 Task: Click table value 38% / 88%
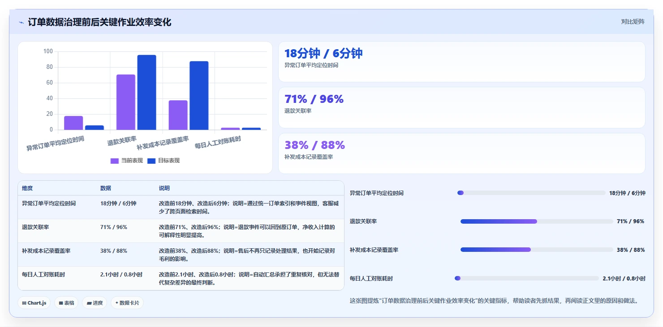(114, 251)
